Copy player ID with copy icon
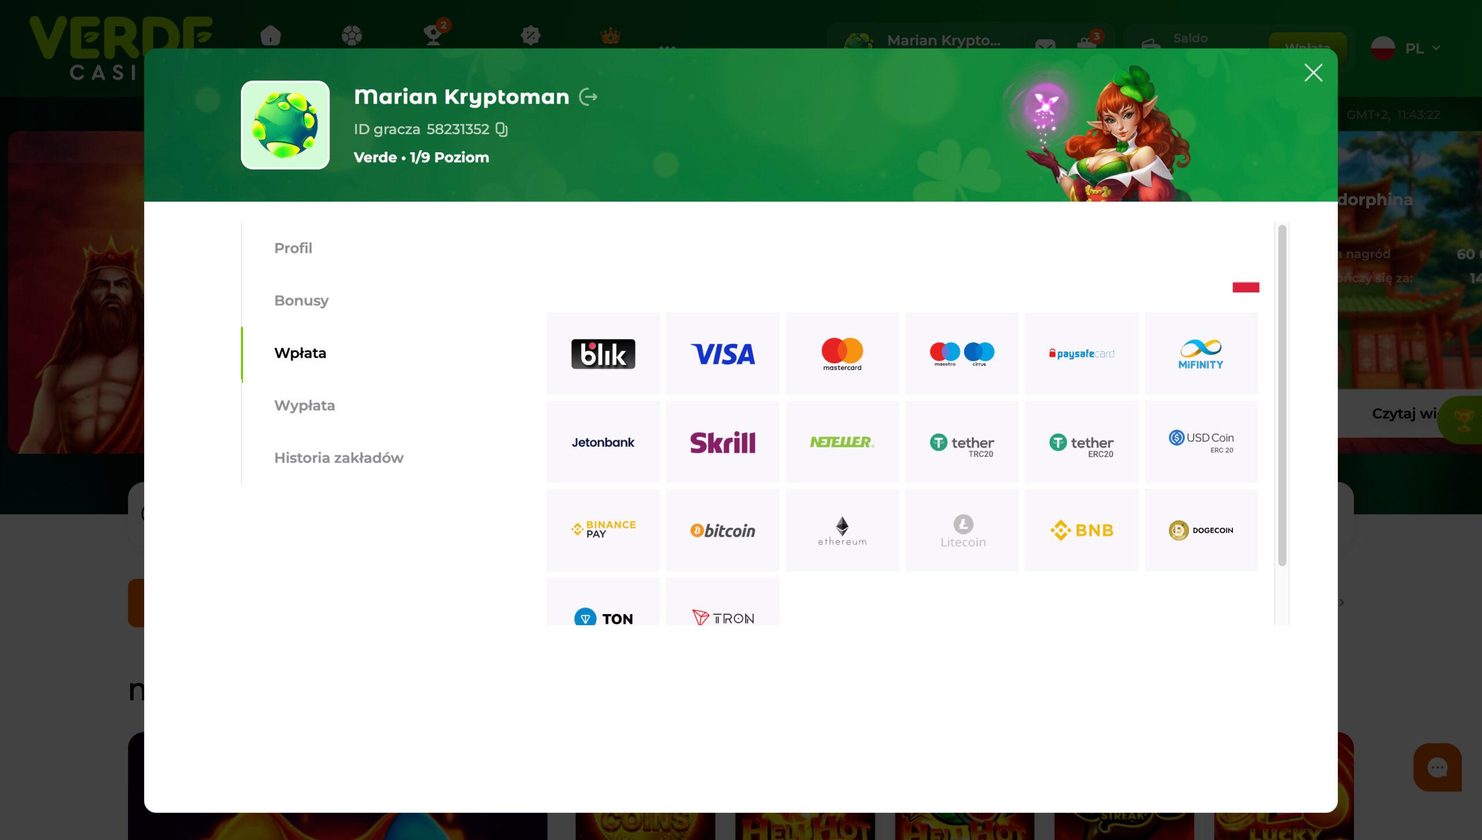The width and height of the screenshot is (1482, 840). coord(502,129)
